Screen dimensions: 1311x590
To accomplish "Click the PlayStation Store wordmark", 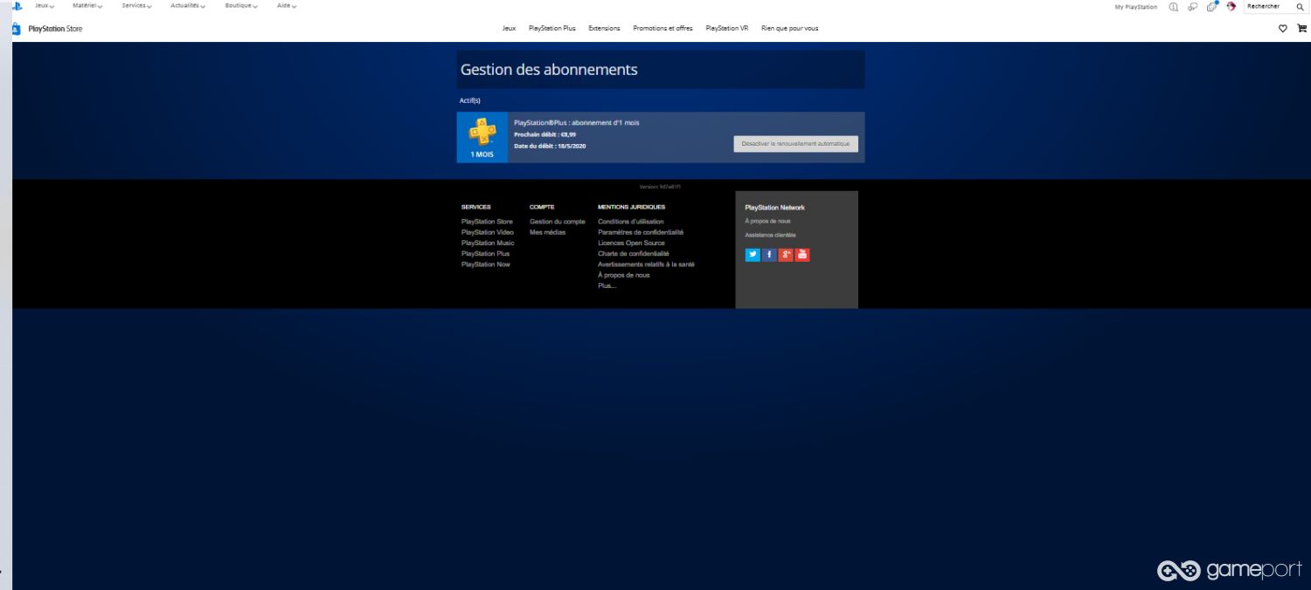I will coord(55,28).
